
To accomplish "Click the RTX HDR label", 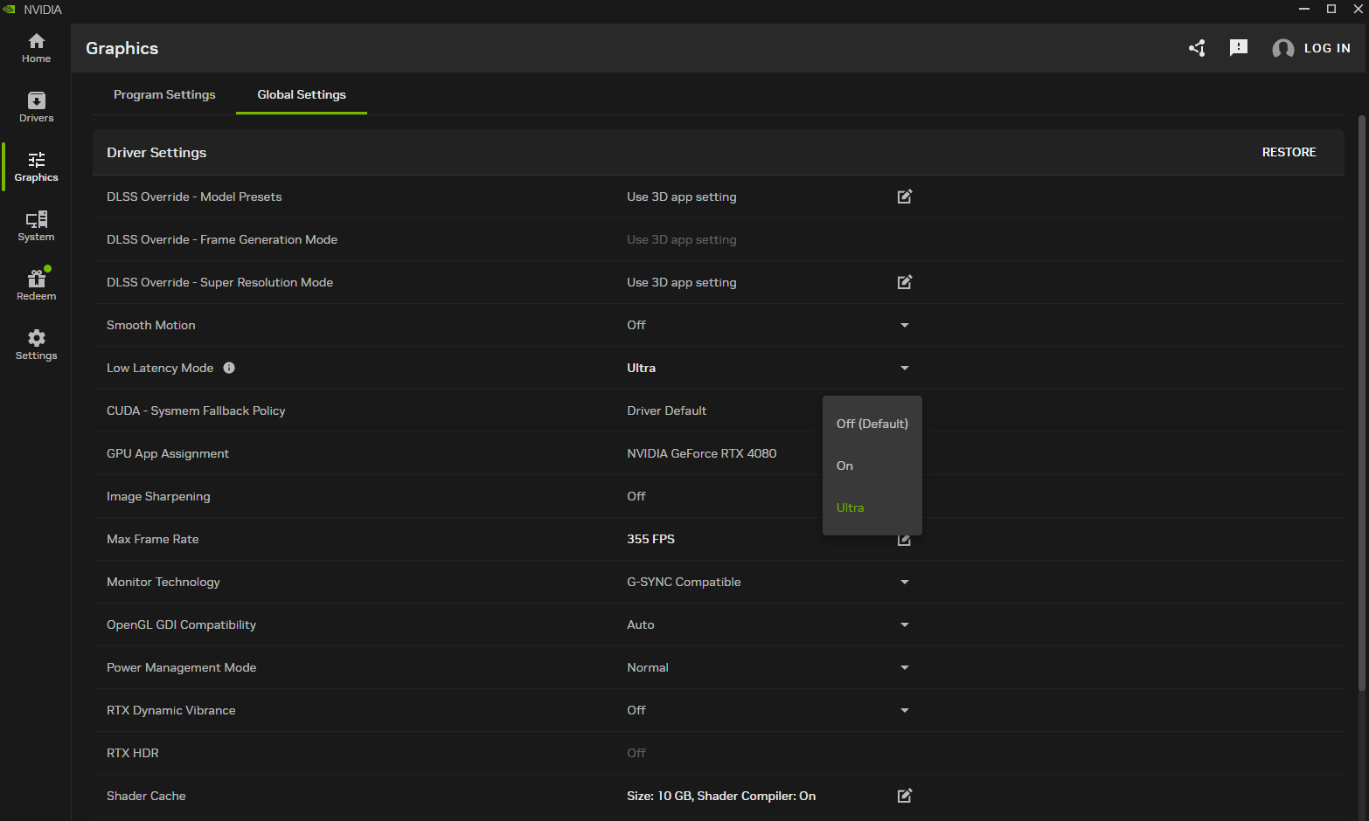I will (x=133, y=753).
